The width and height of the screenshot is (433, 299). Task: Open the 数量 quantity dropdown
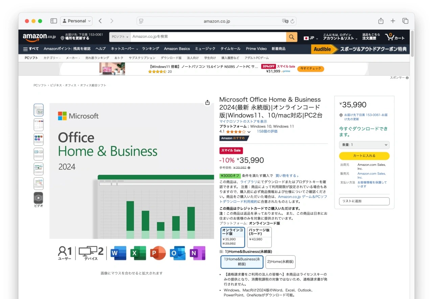point(364,145)
